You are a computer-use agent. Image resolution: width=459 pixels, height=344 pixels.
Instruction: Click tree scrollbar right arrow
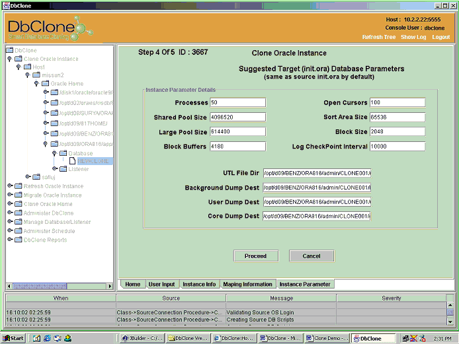click(110, 286)
